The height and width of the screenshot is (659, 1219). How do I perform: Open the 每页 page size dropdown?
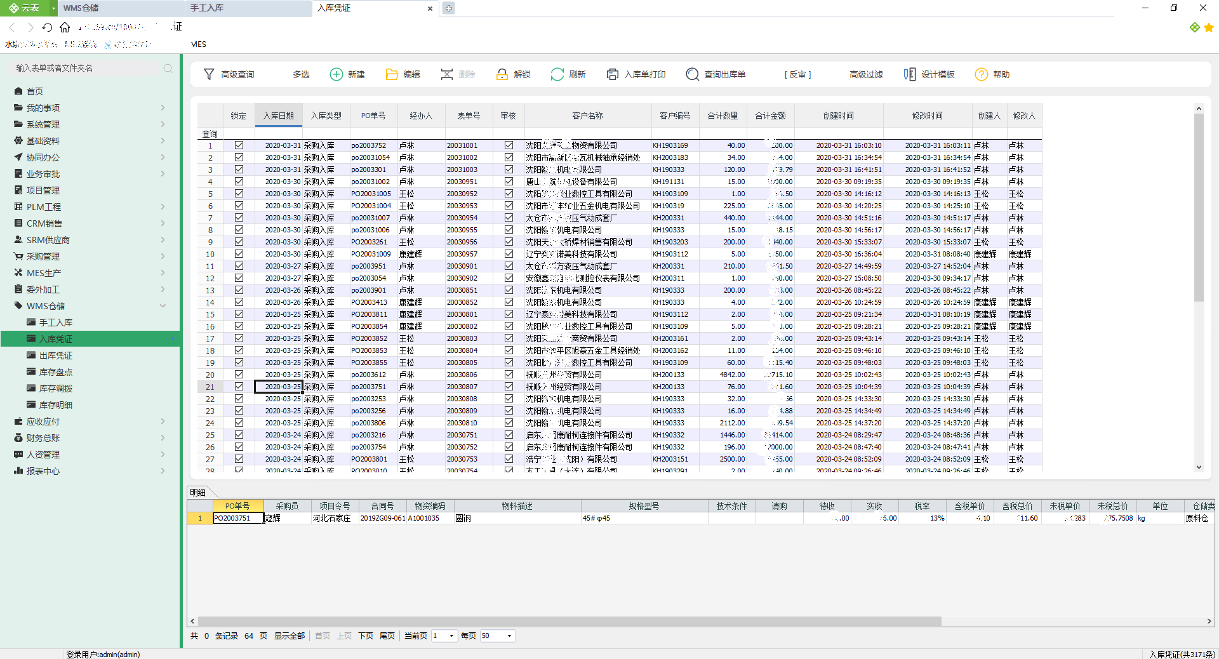pos(509,636)
